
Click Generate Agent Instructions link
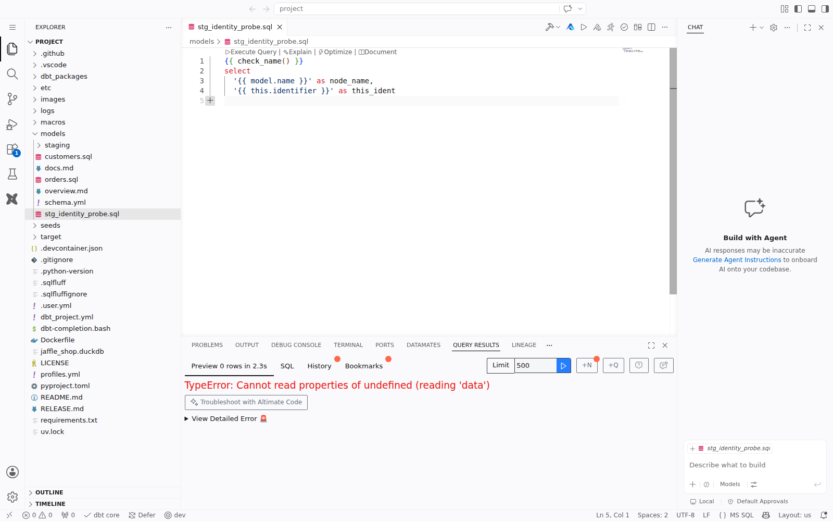(x=737, y=260)
